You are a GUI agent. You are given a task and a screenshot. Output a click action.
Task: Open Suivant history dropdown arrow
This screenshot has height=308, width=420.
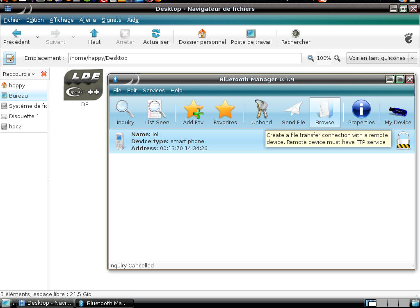73,37
